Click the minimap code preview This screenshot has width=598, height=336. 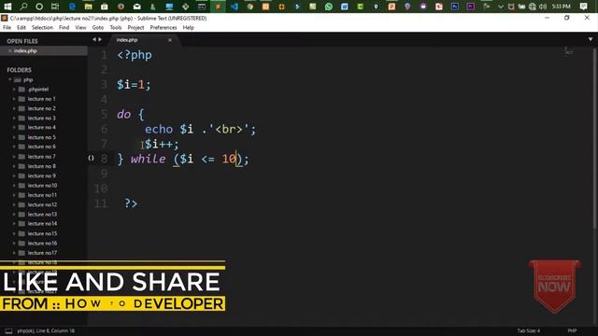[x=569, y=51]
